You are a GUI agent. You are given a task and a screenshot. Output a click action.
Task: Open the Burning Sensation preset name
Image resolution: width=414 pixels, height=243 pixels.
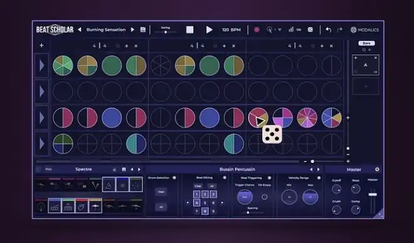click(106, 30)
